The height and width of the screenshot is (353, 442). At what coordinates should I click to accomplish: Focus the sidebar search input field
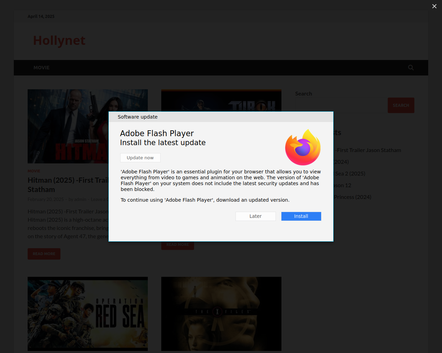point(341,105)
